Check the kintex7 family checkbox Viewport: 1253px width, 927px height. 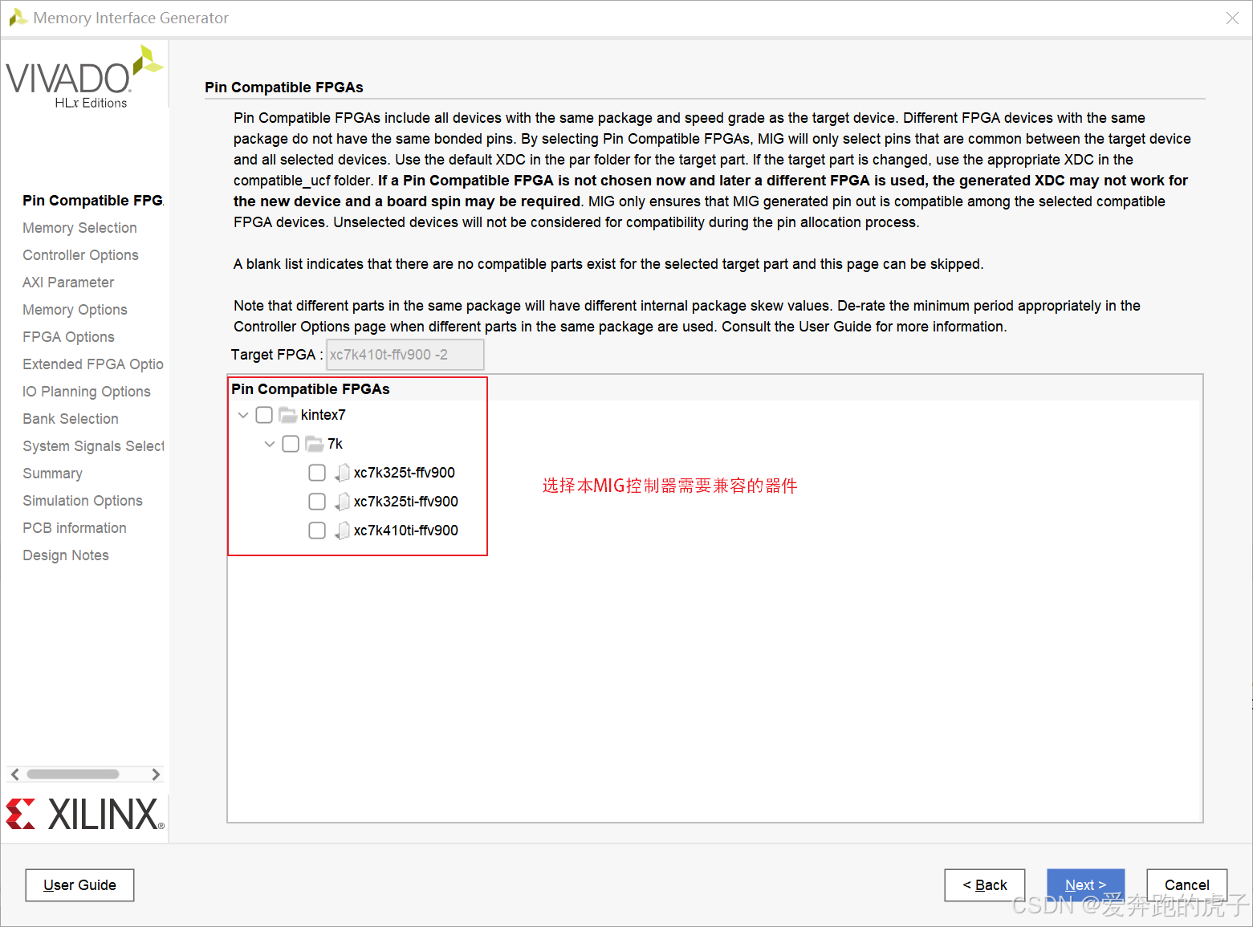point(264,415)
